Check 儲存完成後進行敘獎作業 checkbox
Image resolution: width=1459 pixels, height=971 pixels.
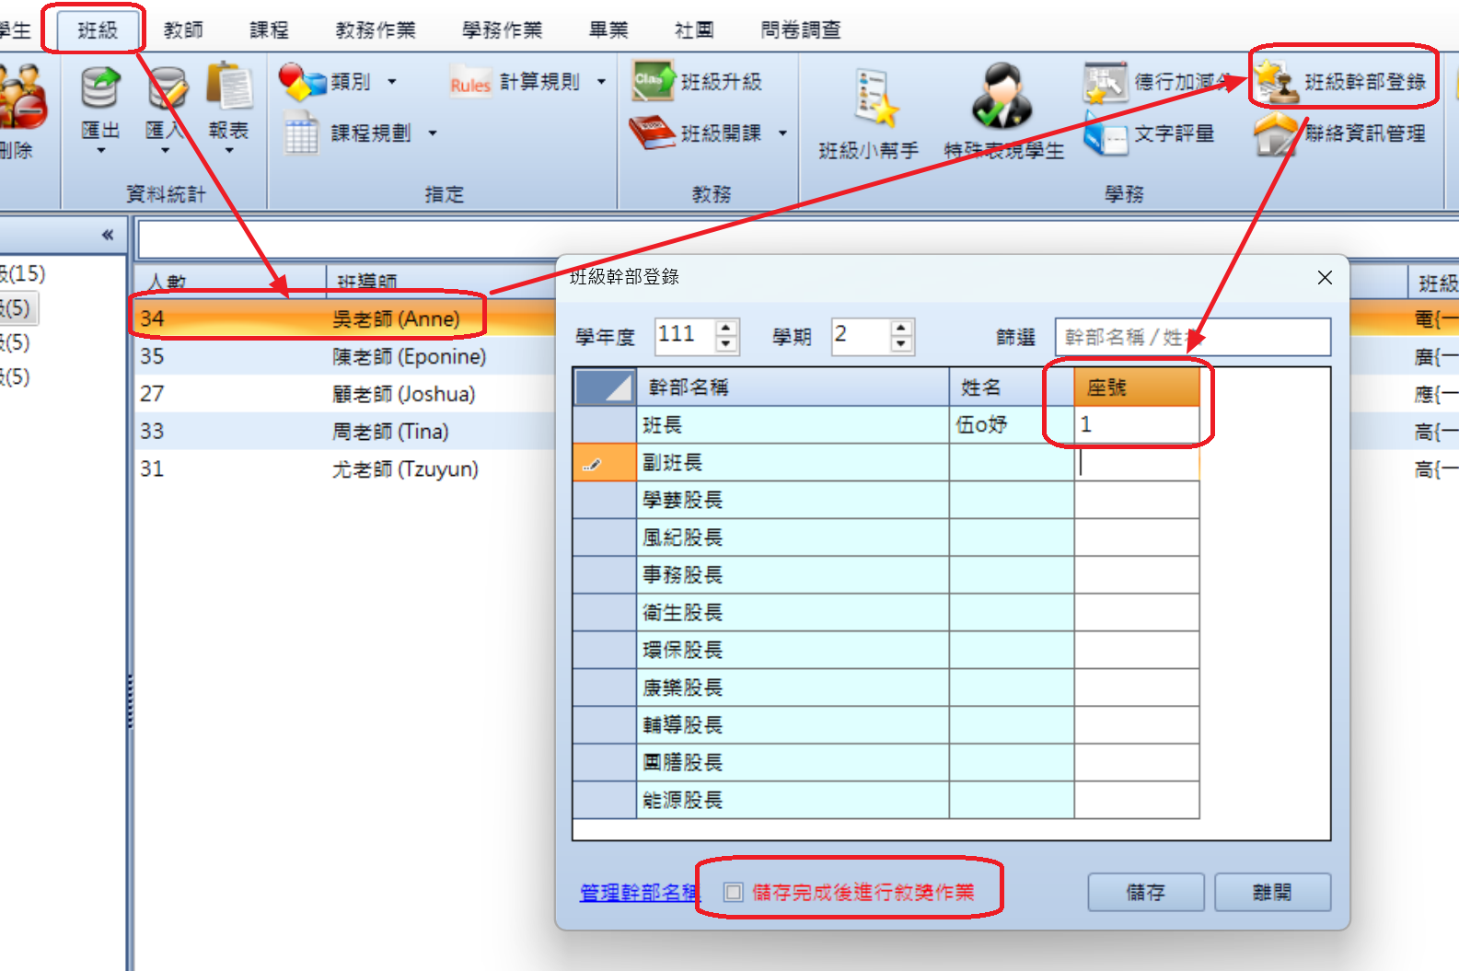tap(733, 892)
